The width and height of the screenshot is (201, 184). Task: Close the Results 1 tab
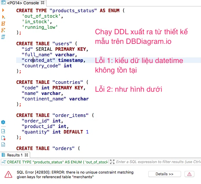click(26, 155)
